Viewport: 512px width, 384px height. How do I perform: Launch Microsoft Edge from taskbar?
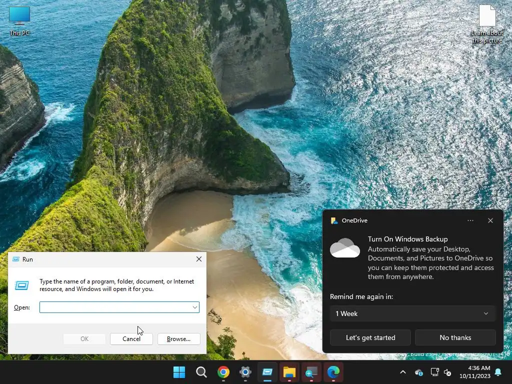tap(333, 372)
